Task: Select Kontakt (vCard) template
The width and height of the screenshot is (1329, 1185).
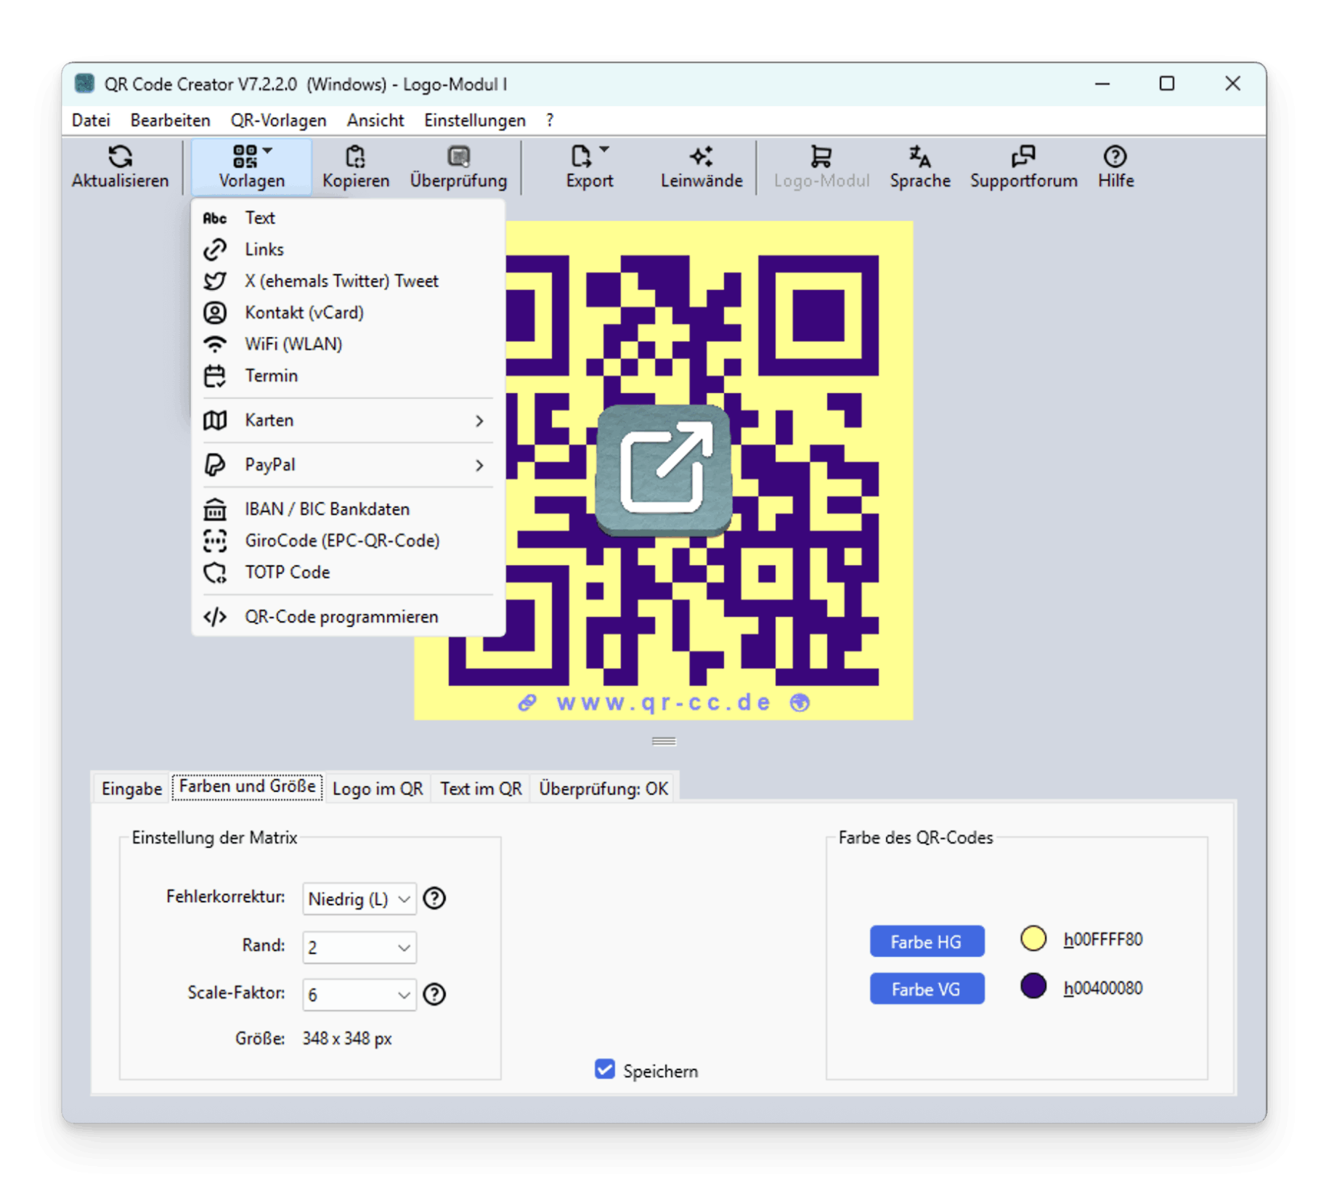Action: click(347, 312)
